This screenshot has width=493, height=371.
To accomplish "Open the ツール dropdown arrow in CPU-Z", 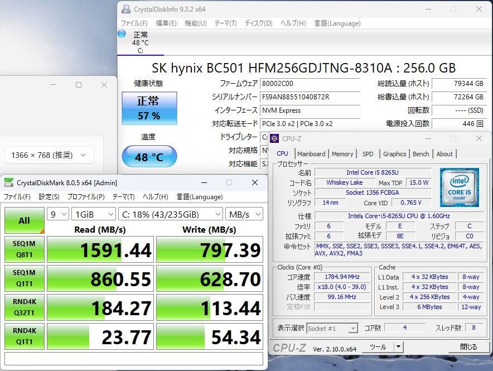I will coord(398,347).
